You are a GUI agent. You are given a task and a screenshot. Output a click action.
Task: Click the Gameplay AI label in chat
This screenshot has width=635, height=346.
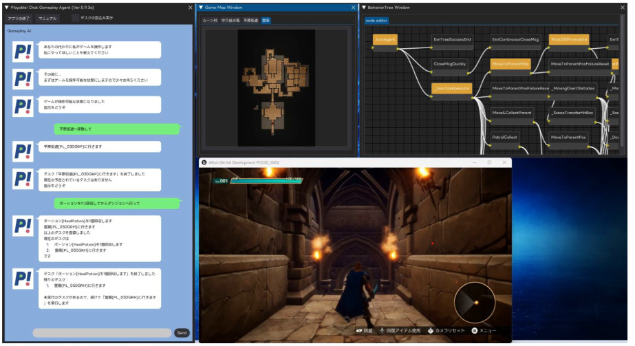[19, 31]
